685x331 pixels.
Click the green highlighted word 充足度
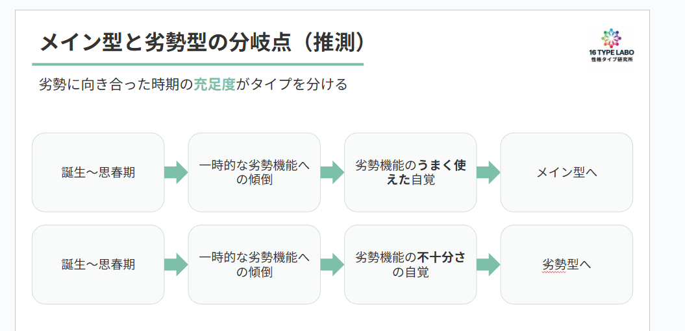point(214,85)
